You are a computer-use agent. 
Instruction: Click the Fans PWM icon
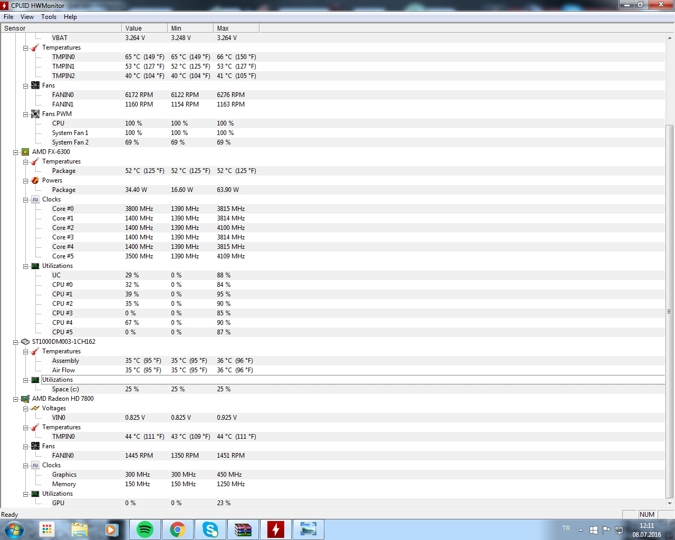(x=35, y=114)
